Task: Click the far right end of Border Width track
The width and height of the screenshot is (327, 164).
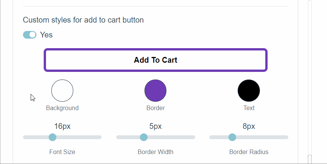Action: click(x=193, y=137)
